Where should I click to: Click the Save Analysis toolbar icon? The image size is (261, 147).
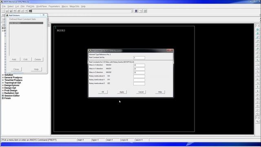(x=11, y=11)
